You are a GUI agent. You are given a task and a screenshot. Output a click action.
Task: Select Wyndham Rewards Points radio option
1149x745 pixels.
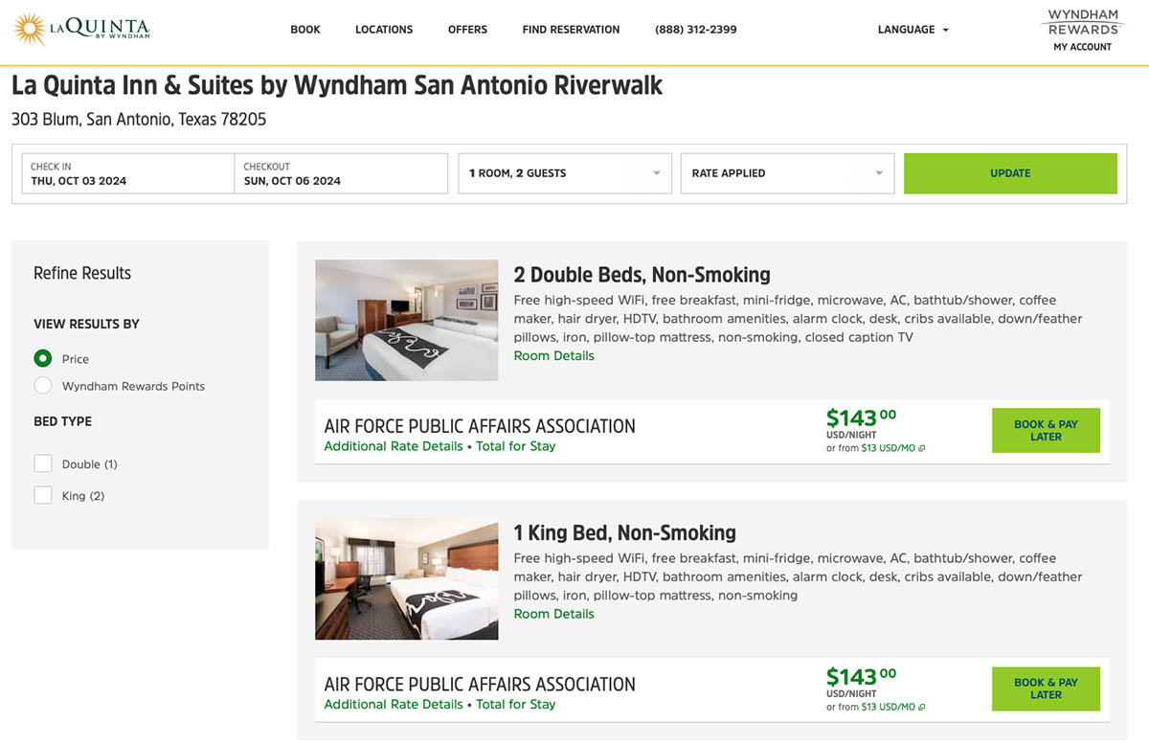click(43, 386)
